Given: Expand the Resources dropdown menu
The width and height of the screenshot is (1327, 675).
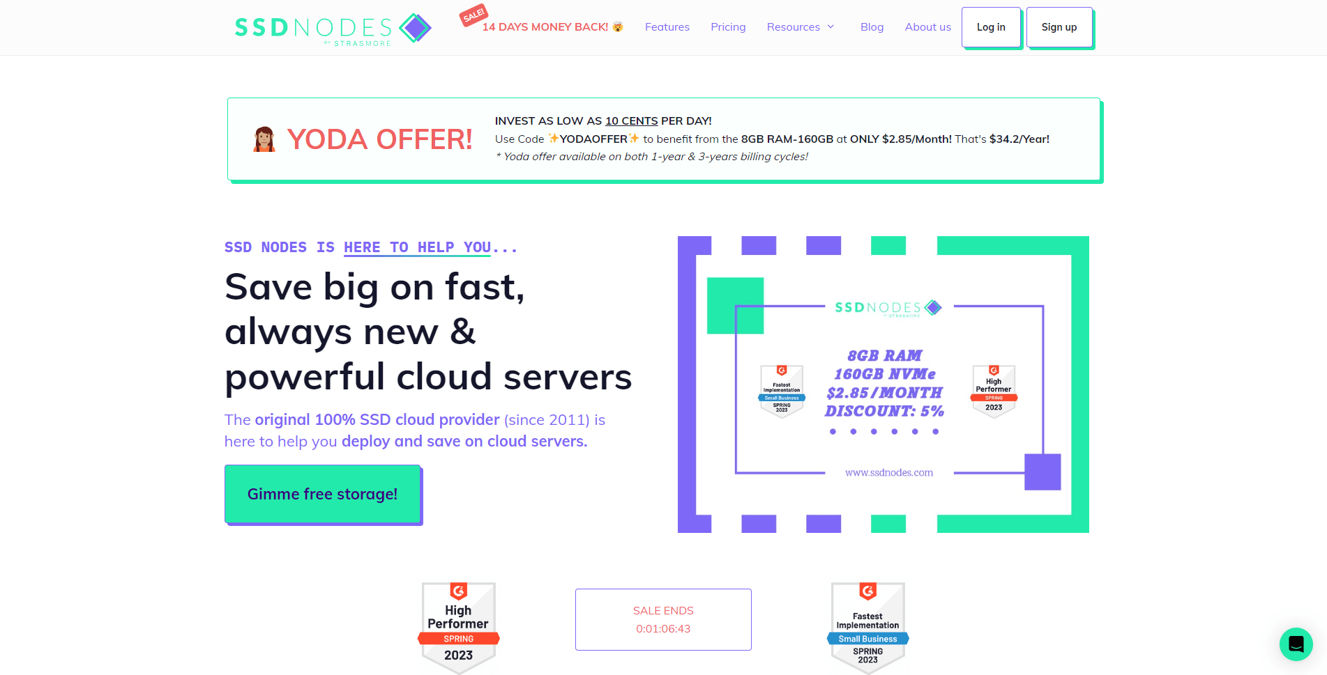Looking at the screenshot, I should click(x=801, y=27).
